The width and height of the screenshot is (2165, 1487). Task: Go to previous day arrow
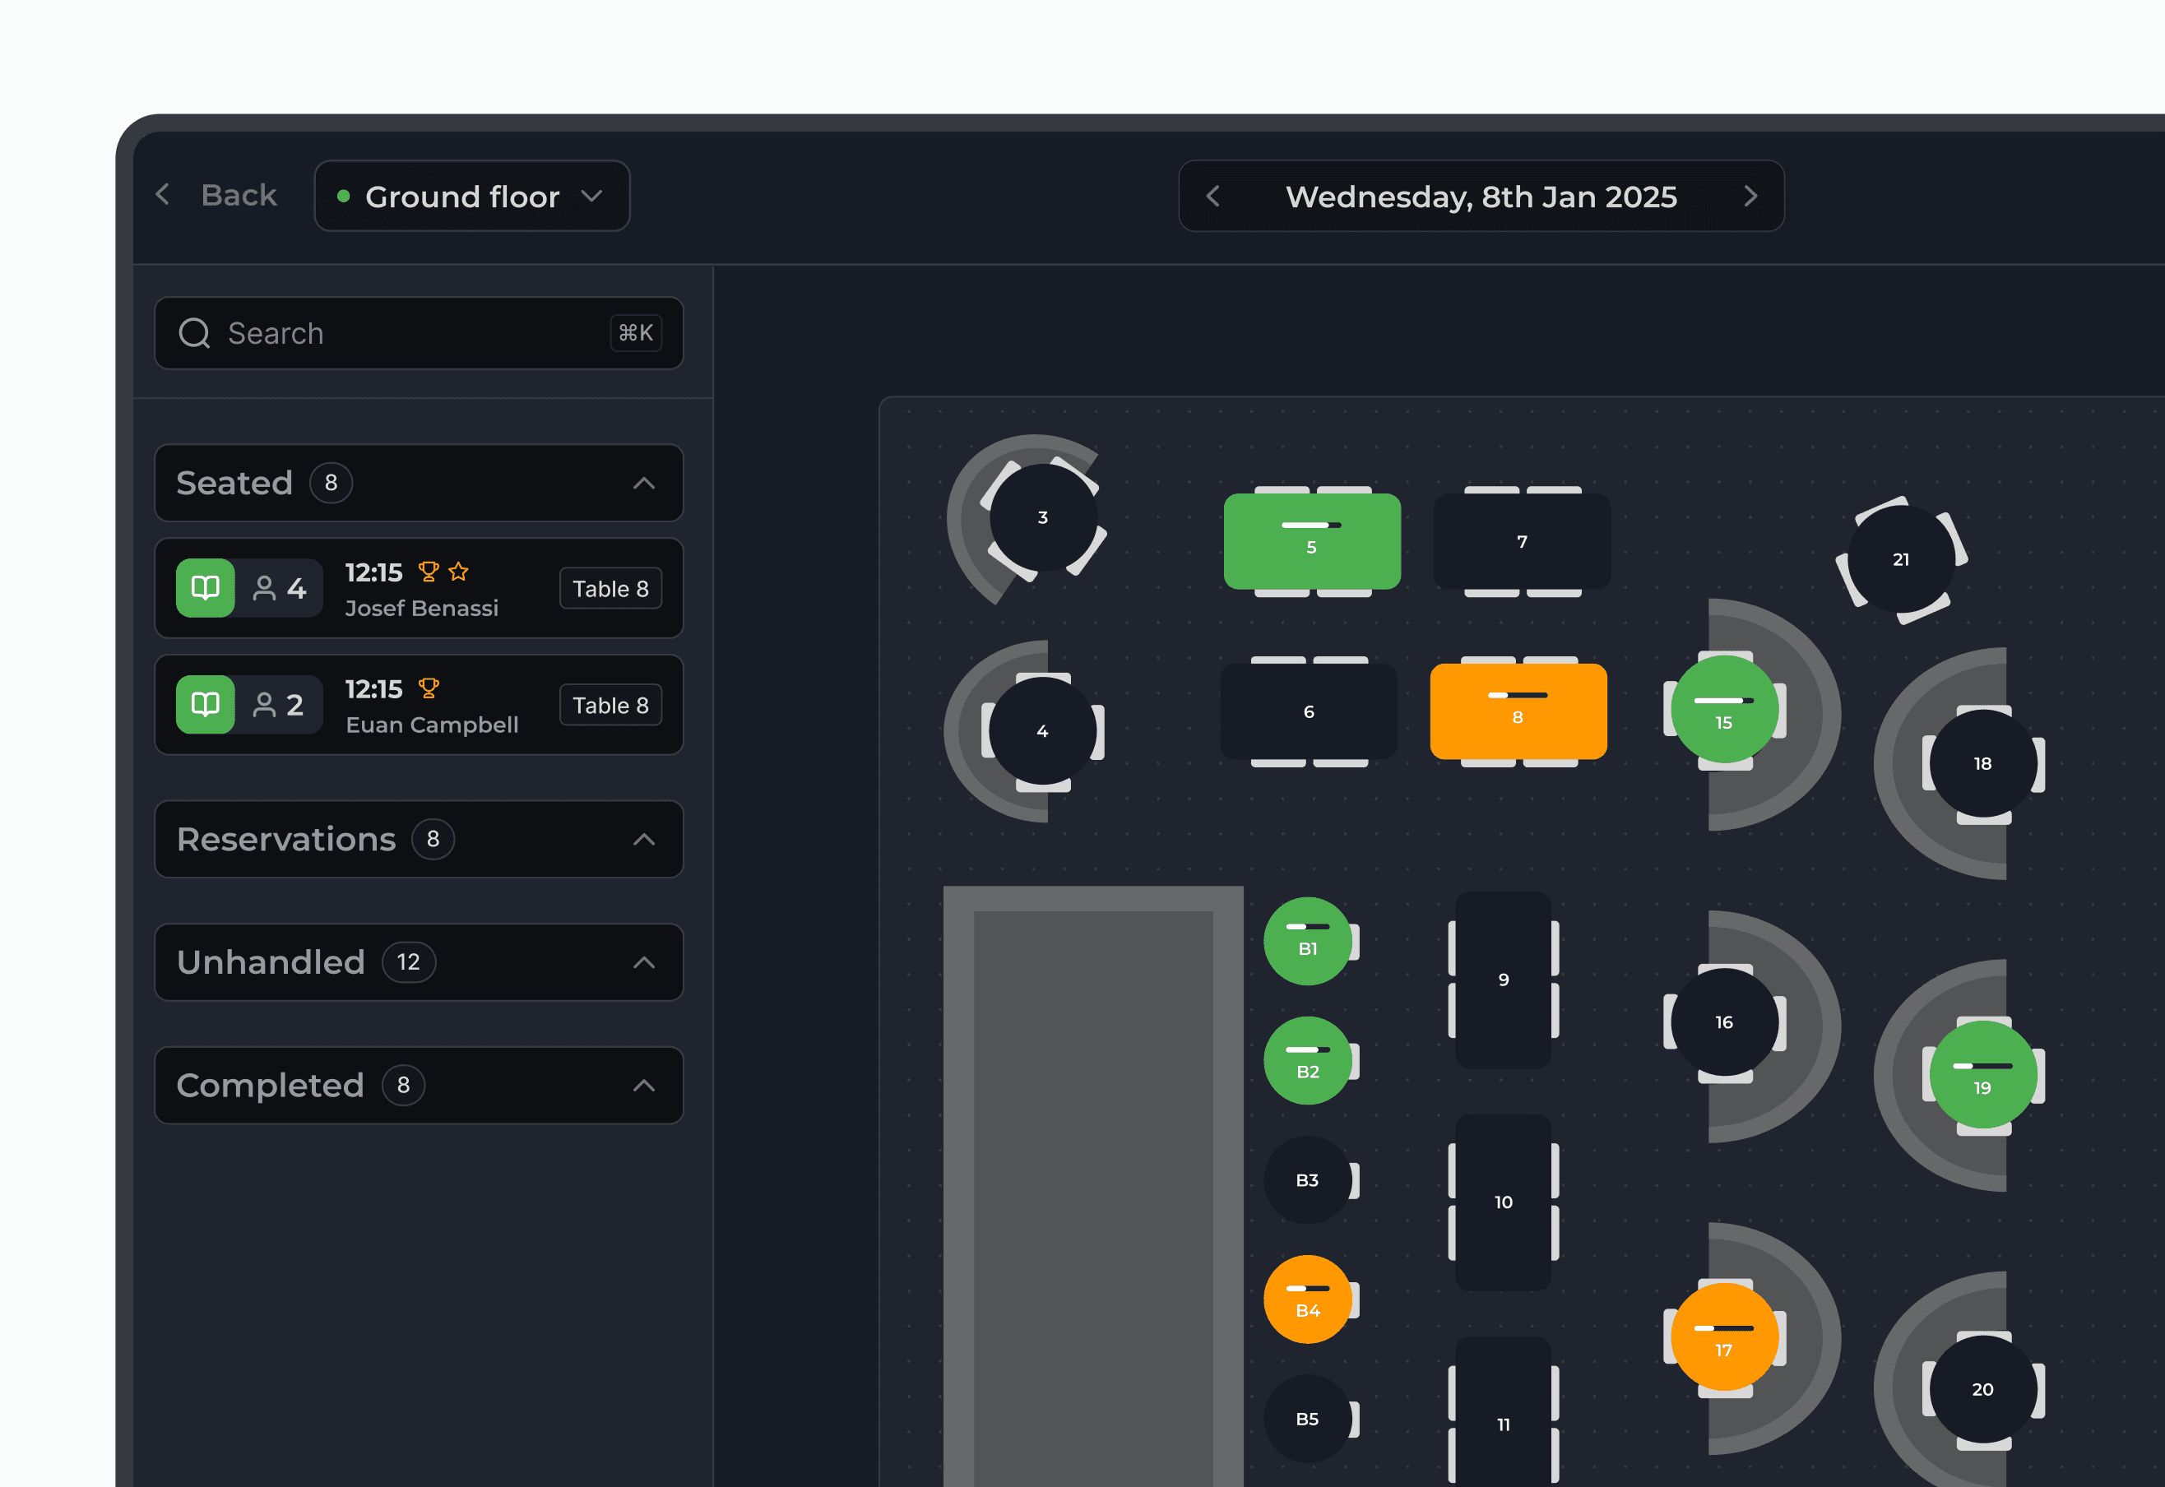point(1213,196)
